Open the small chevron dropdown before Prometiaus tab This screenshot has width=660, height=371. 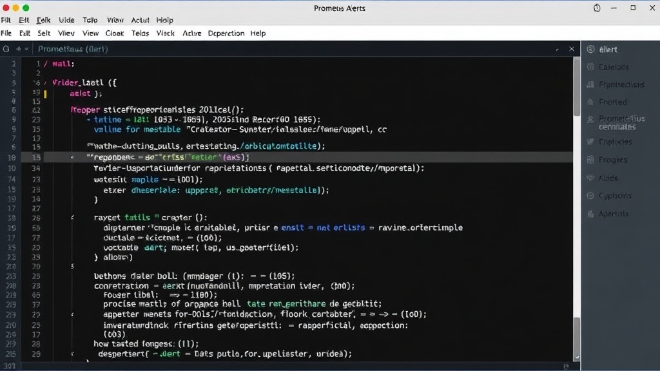[26, 49]
